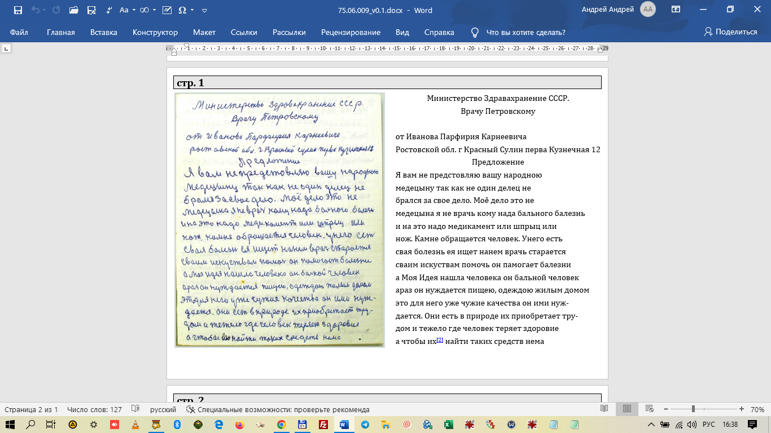Switch to Print Layout view
The image size is (771, 433).
[627, 409]
